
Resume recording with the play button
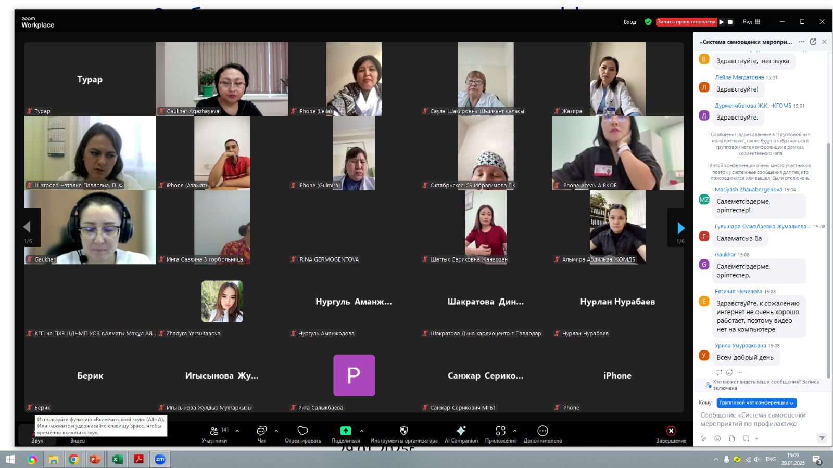click(x=722, y=22)
